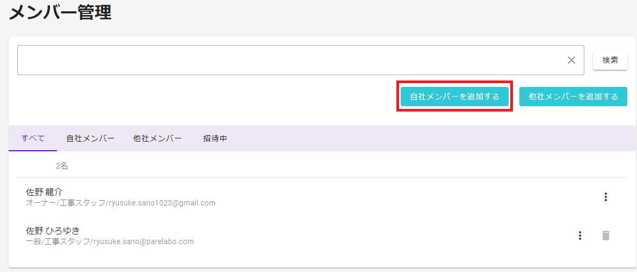
Task: Click the メンバー管理 page heading
Action: tap(60, 12)
